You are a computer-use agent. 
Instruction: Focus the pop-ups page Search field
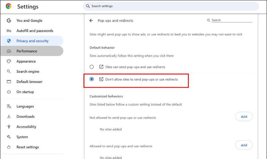[232, 20]
